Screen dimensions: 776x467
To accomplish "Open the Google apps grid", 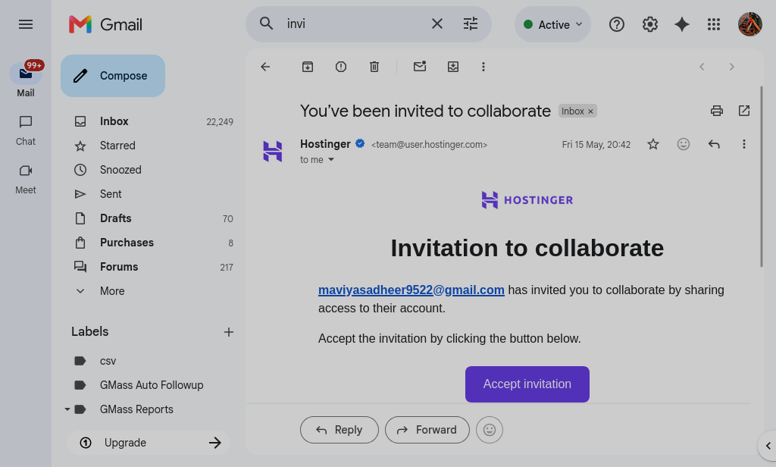I will (x=714, y=24).
